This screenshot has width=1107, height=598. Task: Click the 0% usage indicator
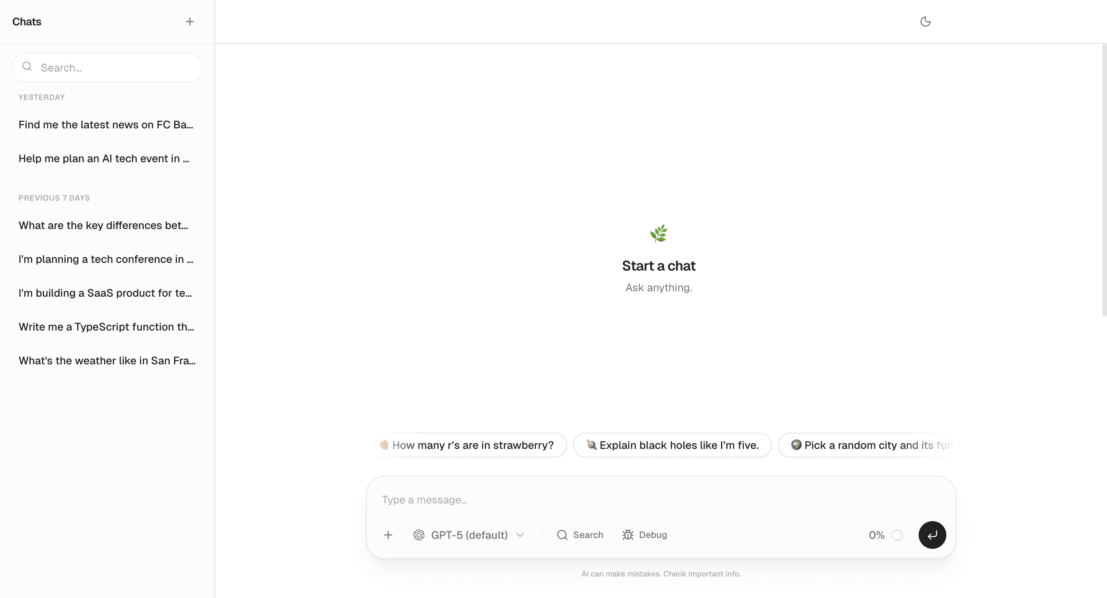876,535
